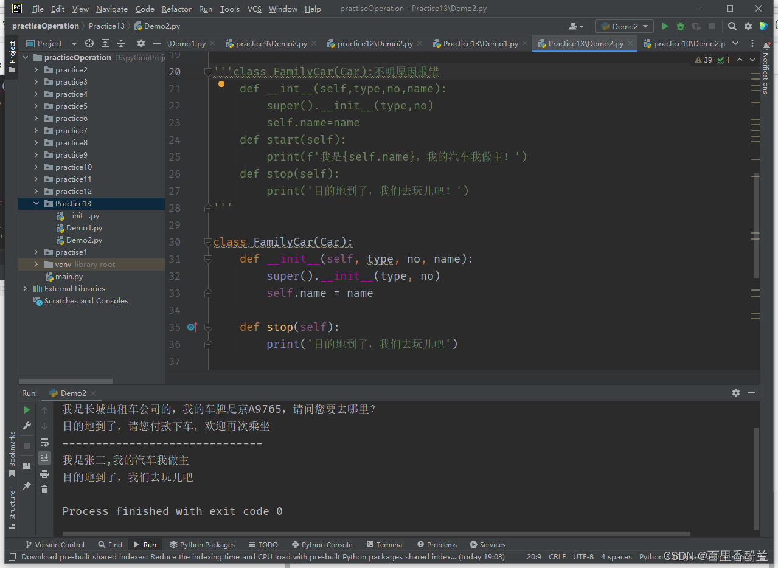Show hidden editor tabs dropdown arrow

pos(735,43)
